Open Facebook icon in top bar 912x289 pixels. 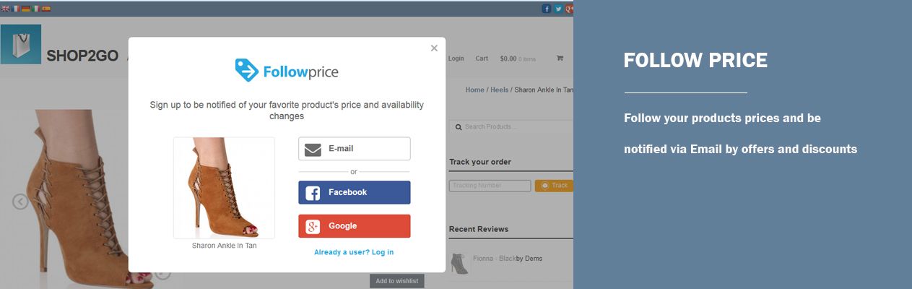point(547,9)
